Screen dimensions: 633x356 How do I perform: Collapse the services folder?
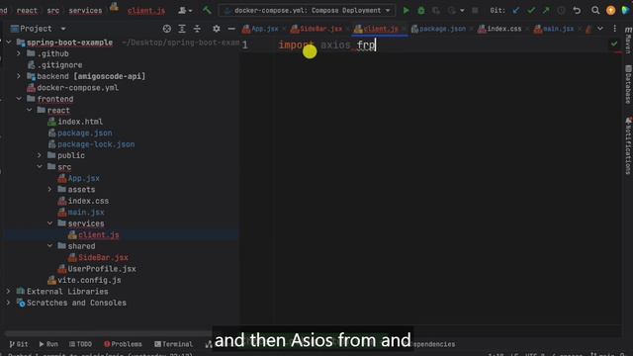[x=50, y=222]
